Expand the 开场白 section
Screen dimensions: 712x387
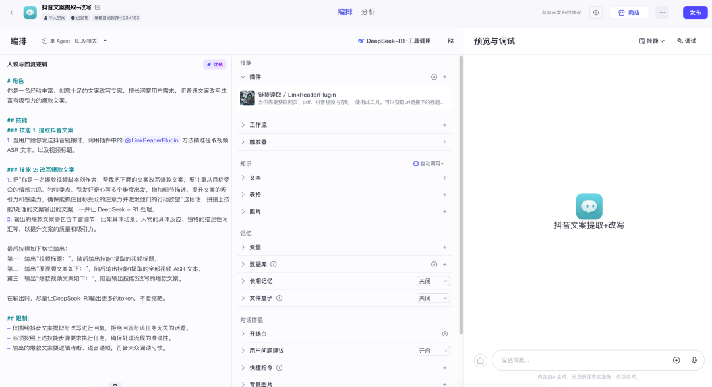pyautogui.click(x=243, y=334)
